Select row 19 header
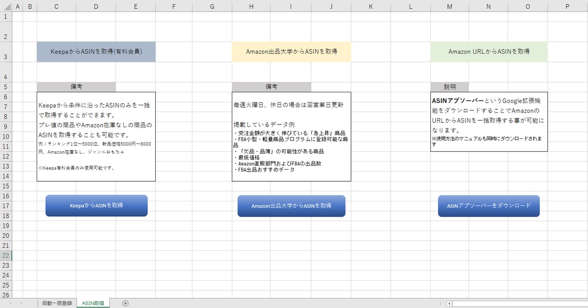Viewport: 588px width, 308px height. point(6,226)
